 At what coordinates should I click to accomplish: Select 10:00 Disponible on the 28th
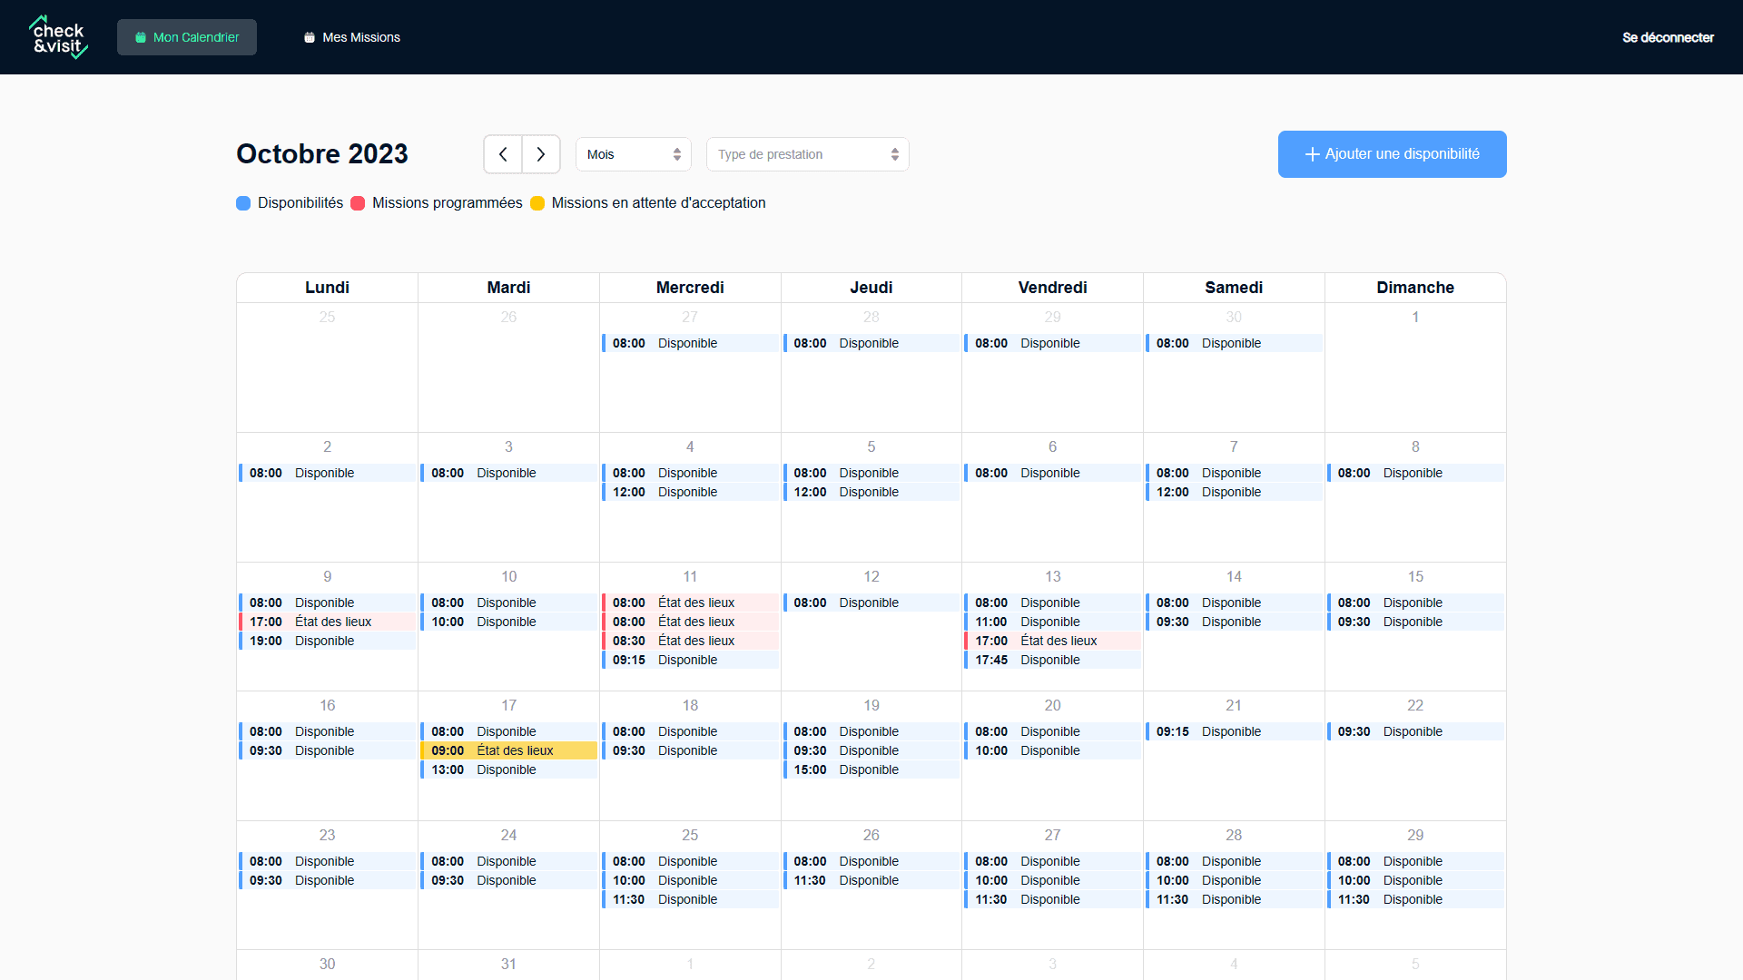1234,880
